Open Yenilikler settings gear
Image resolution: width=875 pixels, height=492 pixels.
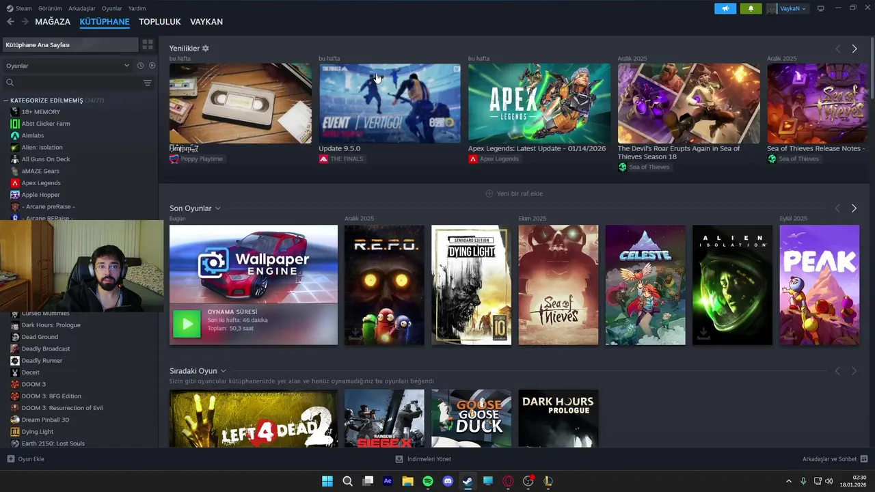click(205, 49)
